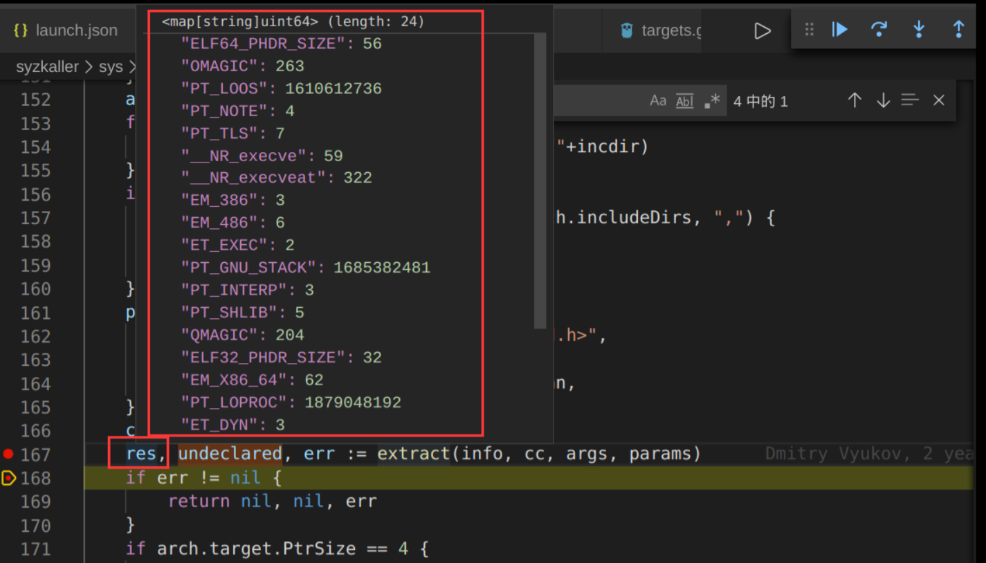Toggle Find in Selection icon
Image resolution: width=986 pixels, height=563 pixels.
point(910,101)
